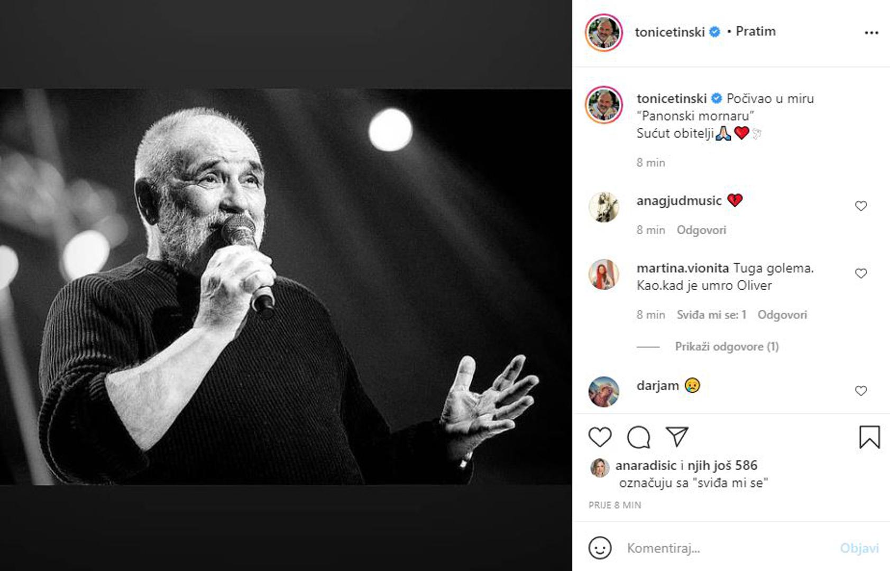
Task: View likes list via 'njih još 586'
Action: (722, 466)
